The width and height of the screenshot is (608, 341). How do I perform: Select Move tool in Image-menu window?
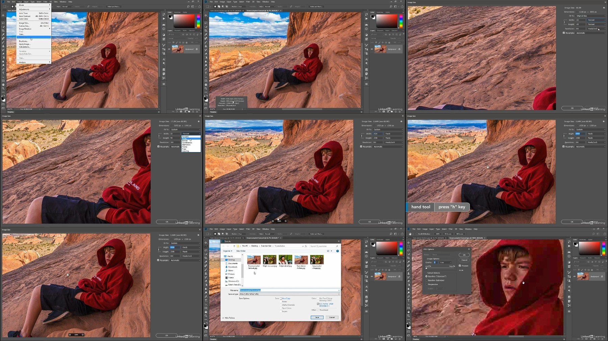pyautogui.click(x=3, y=15)
